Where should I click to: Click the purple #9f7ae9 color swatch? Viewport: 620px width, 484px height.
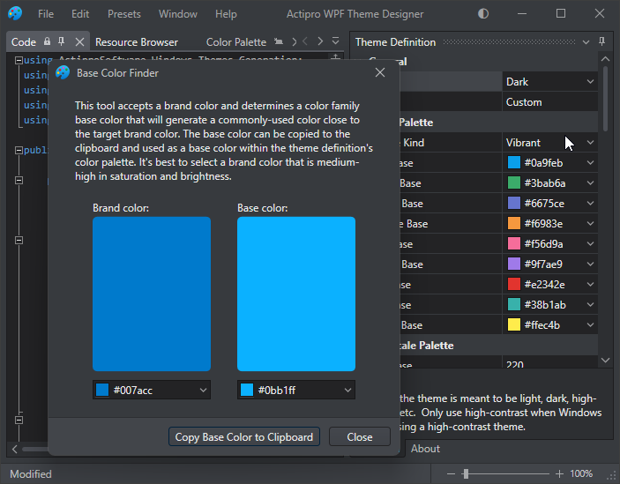coord(513,264)
